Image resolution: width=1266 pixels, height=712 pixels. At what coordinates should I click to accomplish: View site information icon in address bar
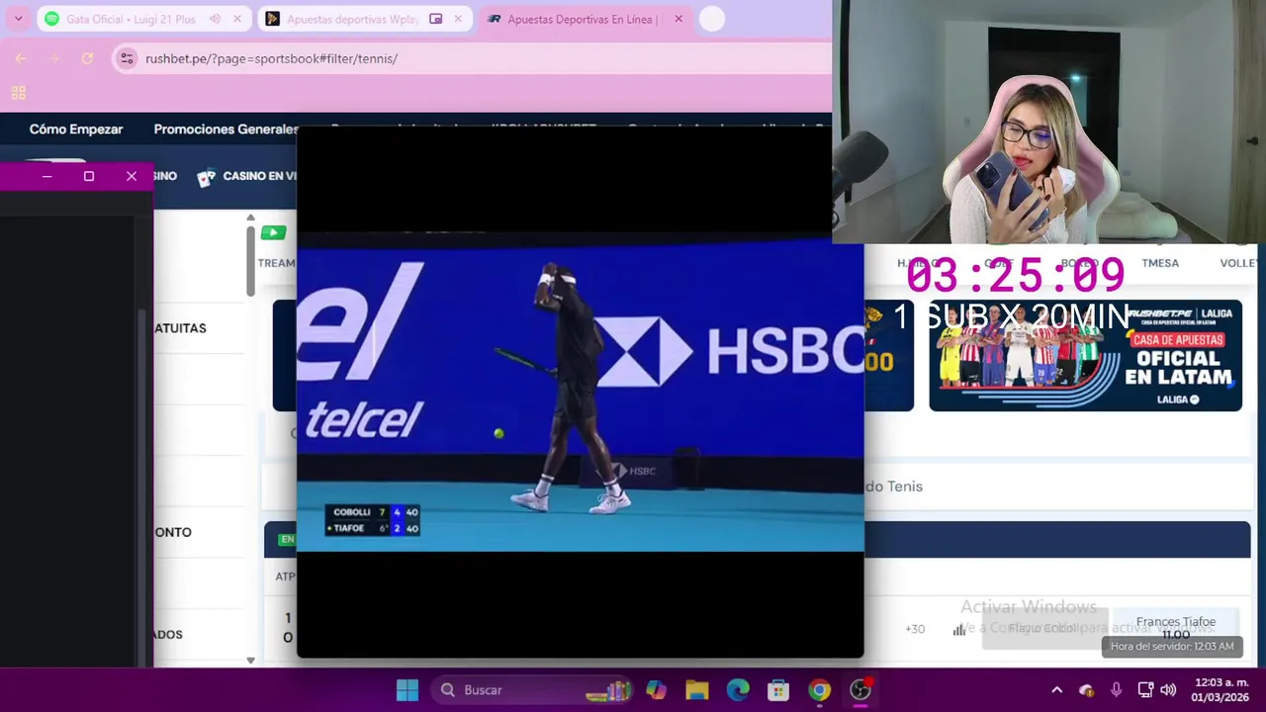tap(127, 58)
